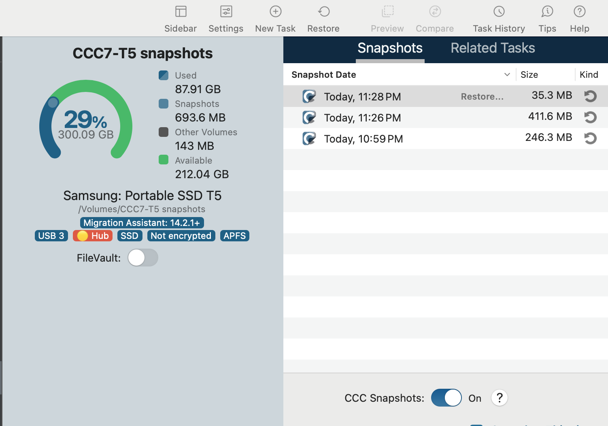The height and width of the screenshot is (426, 608).
Task: Select the Today, 10:59 PM snapshot row
Action: click(x=446, y=138)
